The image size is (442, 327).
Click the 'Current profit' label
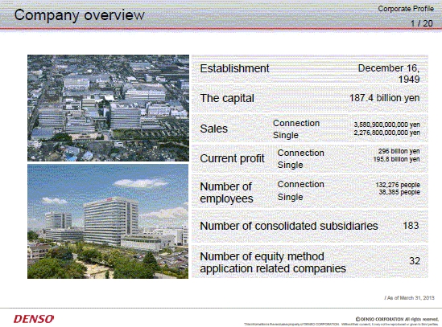(232, 158)
